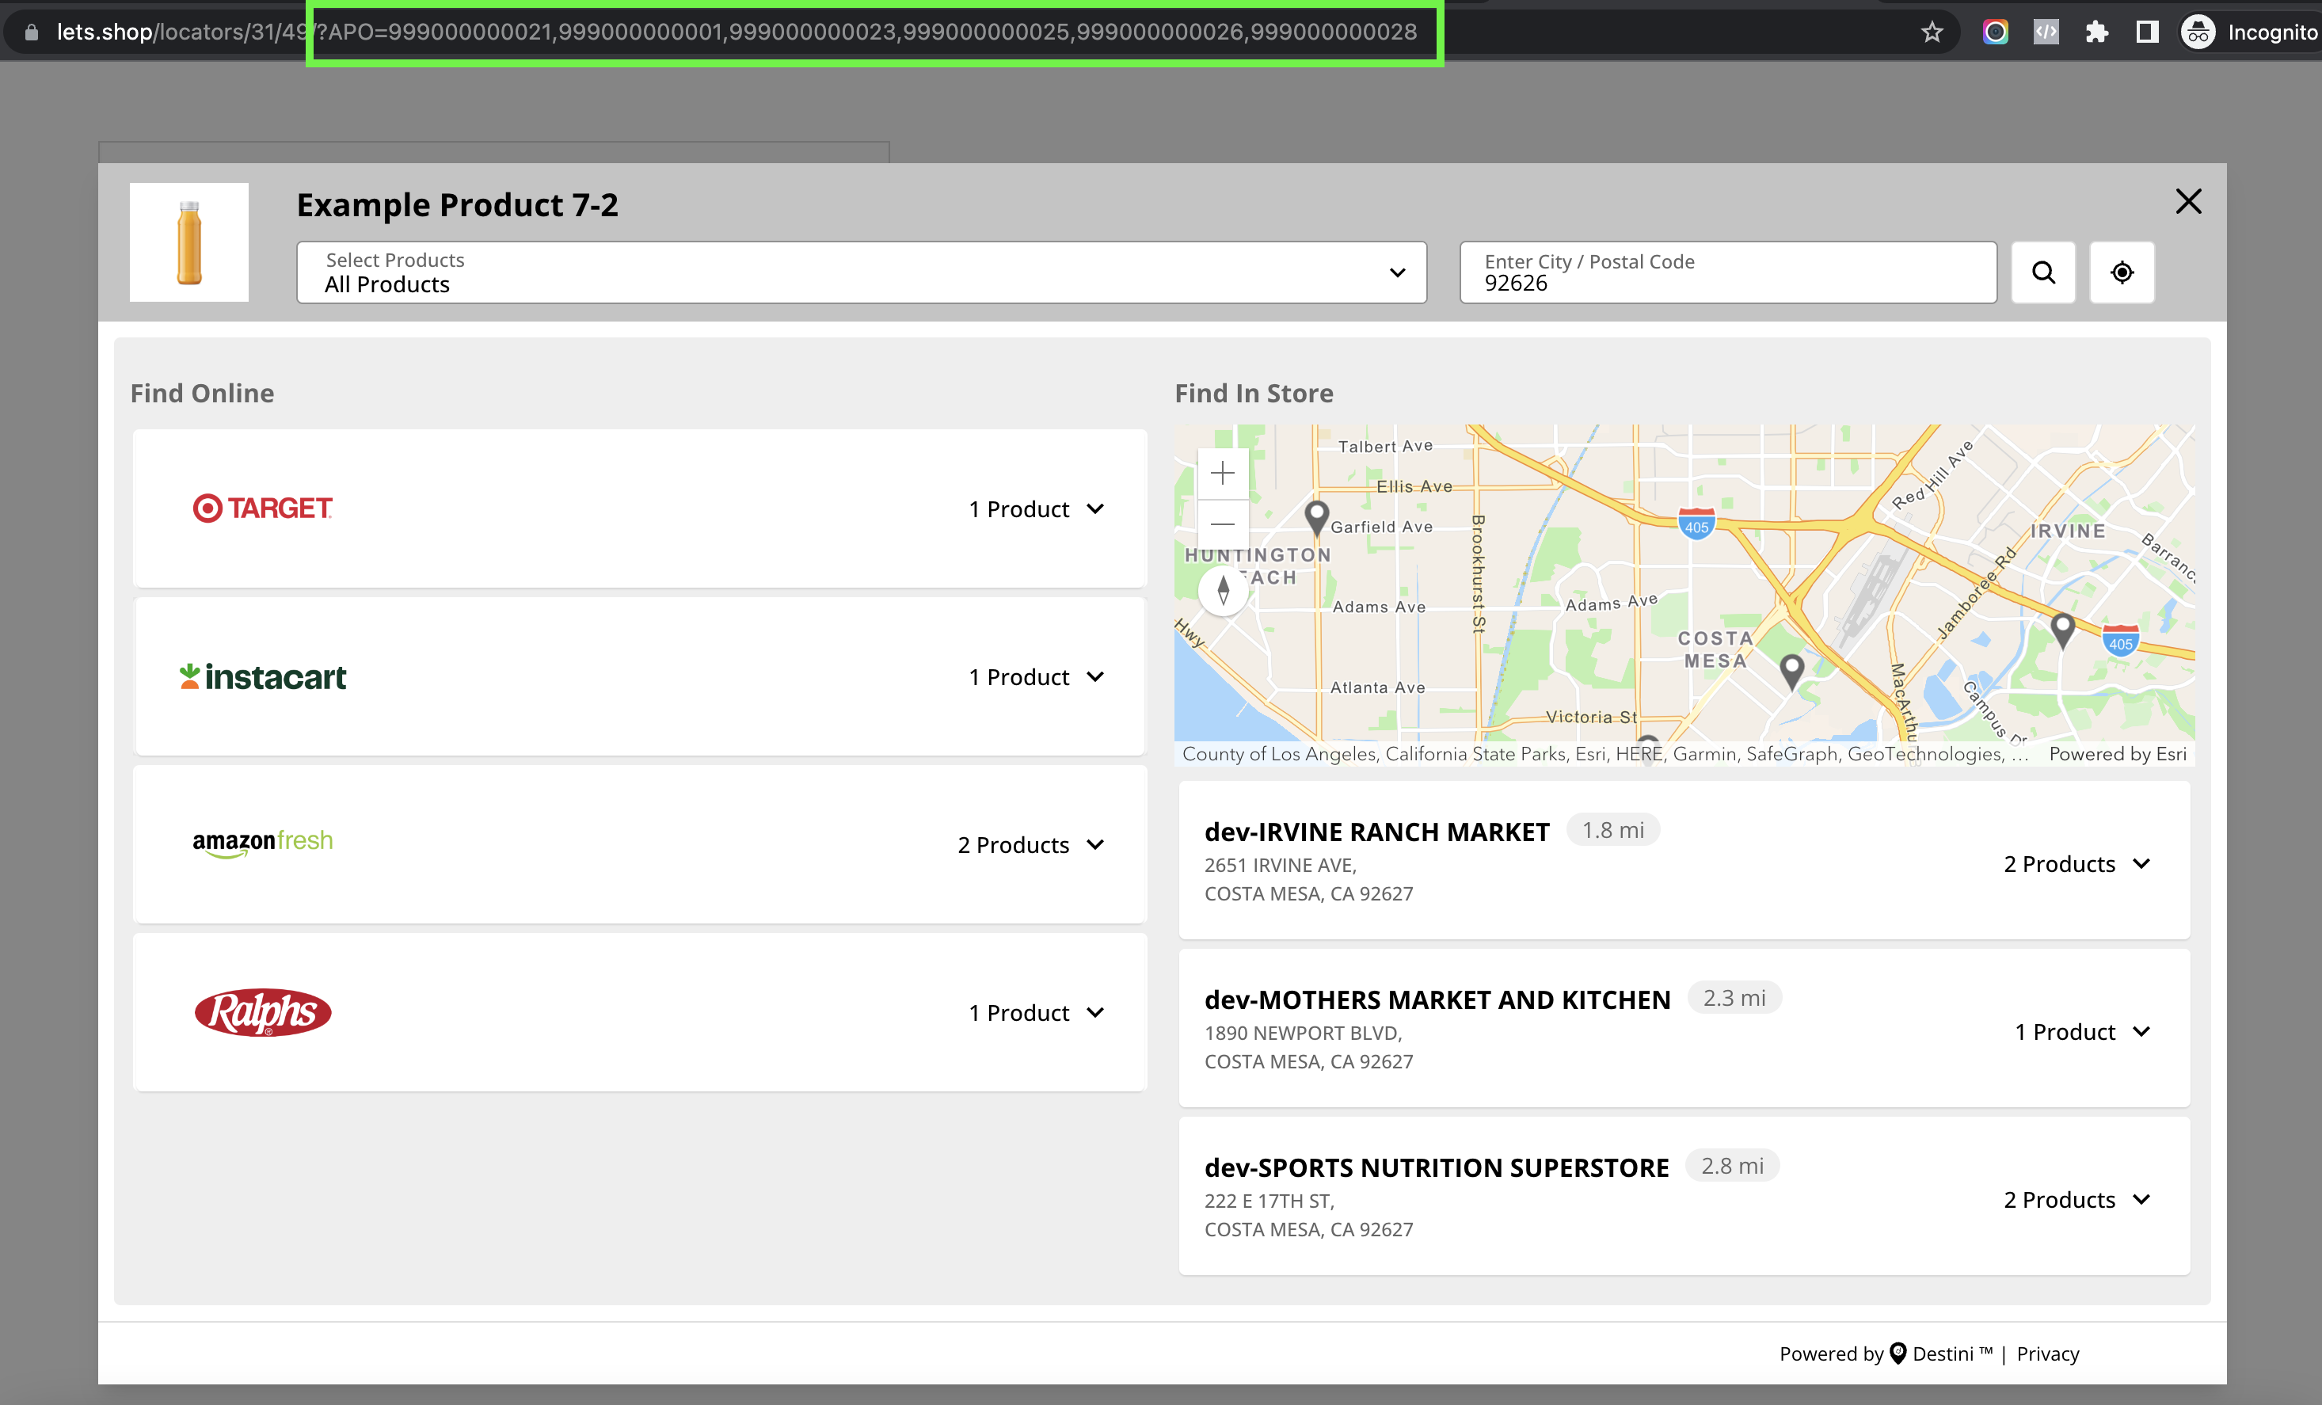Zoom in on the map
The height and width of the screenshot is (1405, 2322).
click(x=1222, y=473)
